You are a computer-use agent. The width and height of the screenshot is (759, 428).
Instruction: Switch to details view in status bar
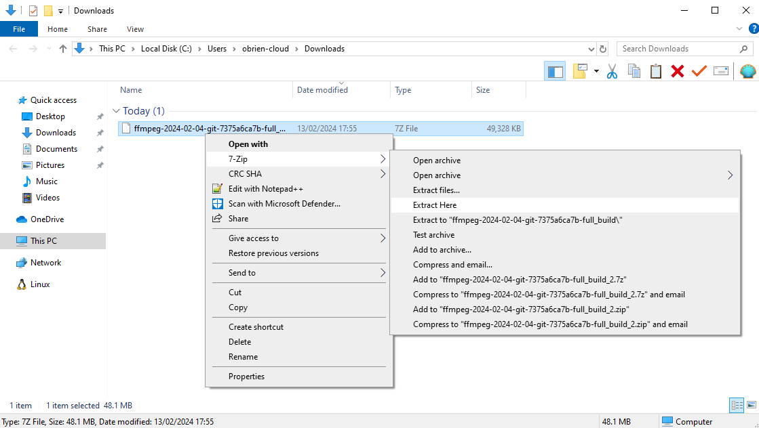pos(737,405)
